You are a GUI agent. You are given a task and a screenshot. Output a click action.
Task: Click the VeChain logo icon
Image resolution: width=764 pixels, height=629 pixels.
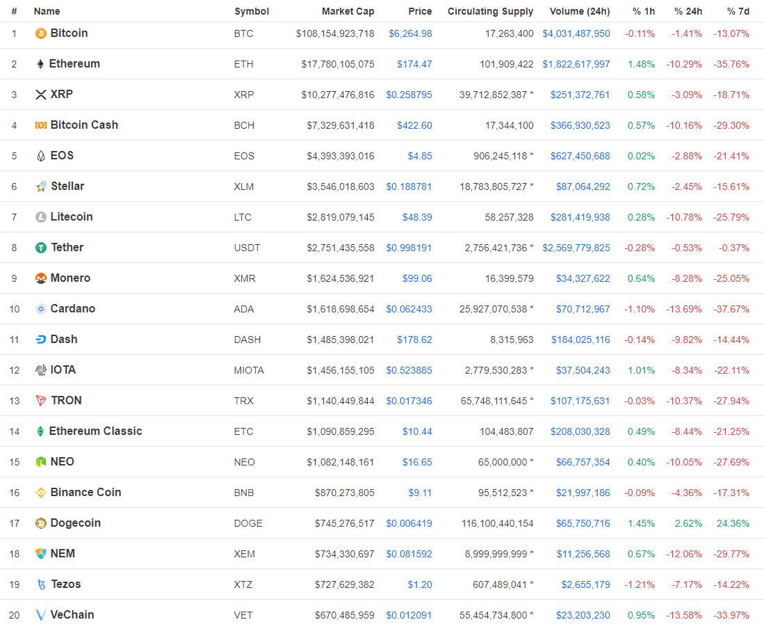(x=41, y=615)
